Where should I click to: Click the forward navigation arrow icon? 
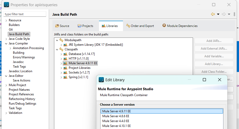pyautogui.click(x=224, y=14)
